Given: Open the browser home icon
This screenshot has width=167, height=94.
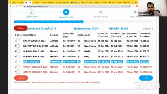Looking at the screenshot, I should tap(21, 6).
